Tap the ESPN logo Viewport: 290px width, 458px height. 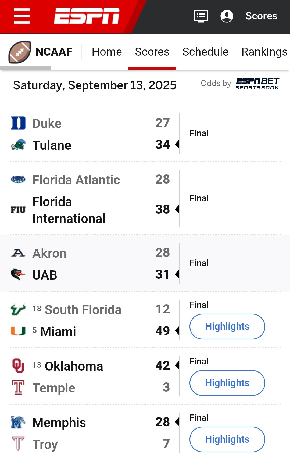coord(87,16)
